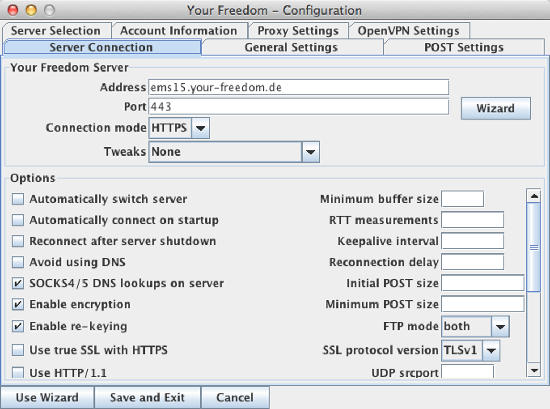
Task: Uncheck Enable encryption option
Action: click(18, 305)
